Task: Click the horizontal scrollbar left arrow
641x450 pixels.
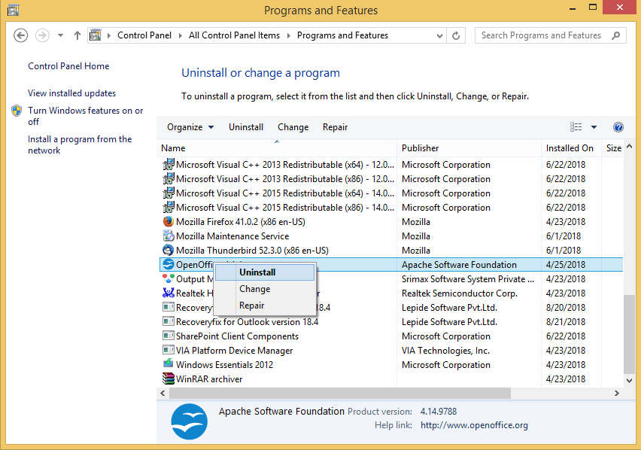Action: point(163,394)
